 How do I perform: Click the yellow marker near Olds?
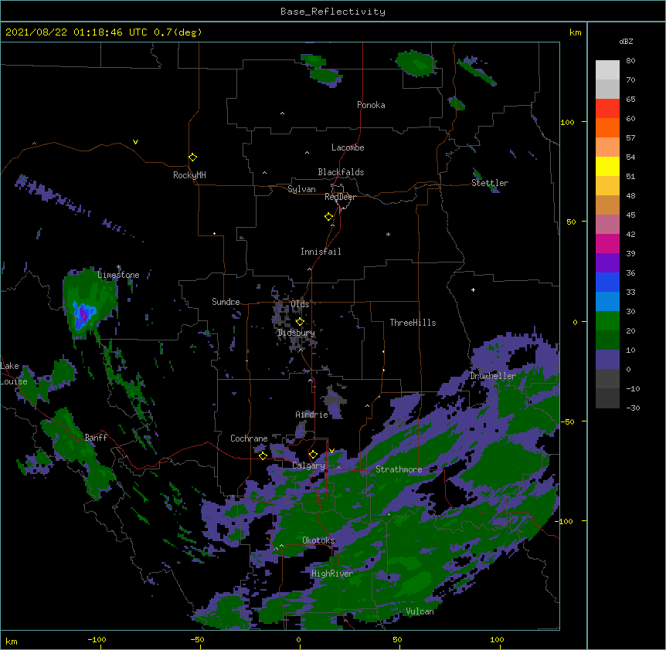300,321
